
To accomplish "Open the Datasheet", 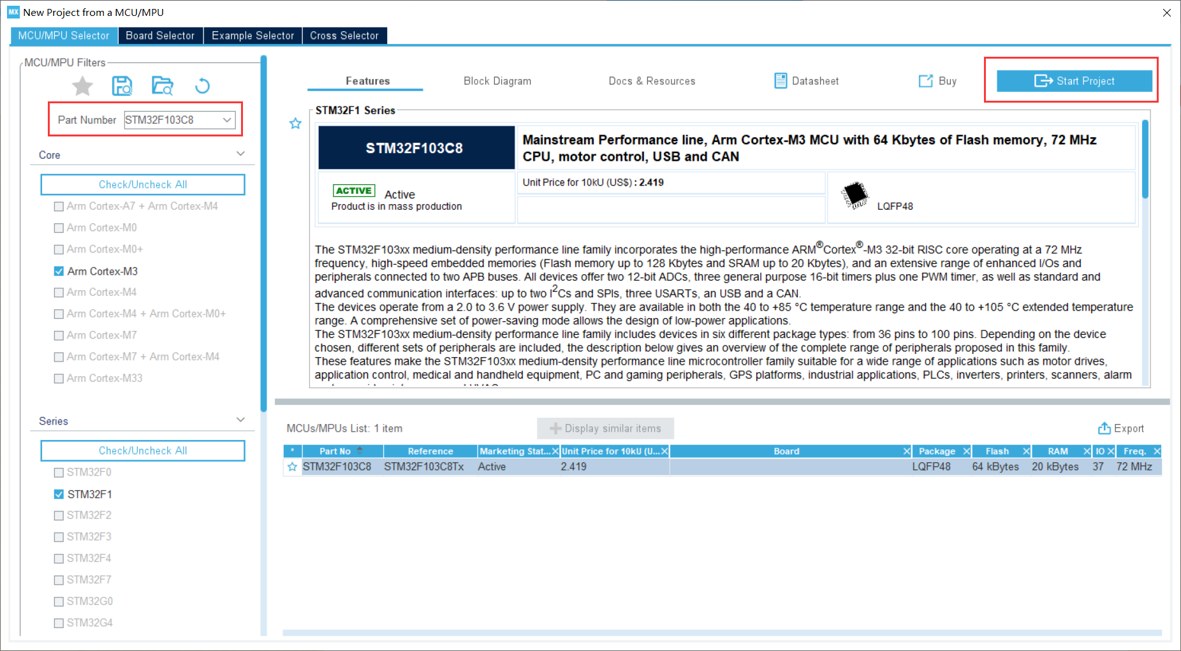I will pyautogui.click(x=806, y=81).
